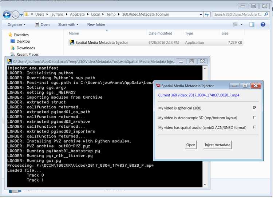Maximize the Spatial Media Metadata Injector dialog

coord(245,86)
